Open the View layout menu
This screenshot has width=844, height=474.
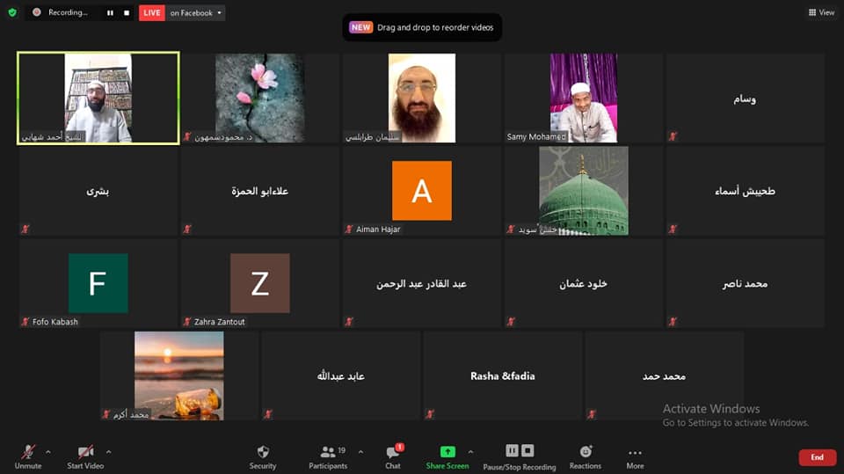pos(821,12)
